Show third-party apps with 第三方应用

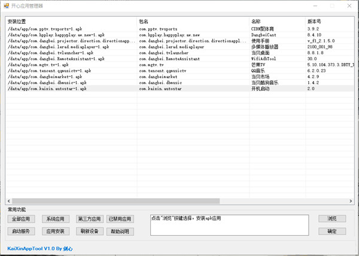[89, 219]
